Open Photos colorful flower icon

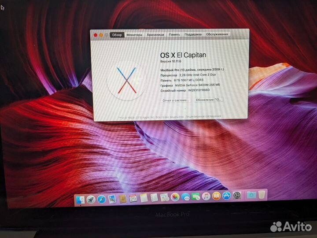175,197
